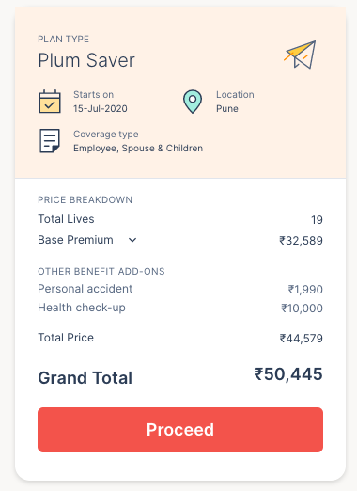
Task: Click the Personal accident price ₹1,990
Action: pos(305,290)
